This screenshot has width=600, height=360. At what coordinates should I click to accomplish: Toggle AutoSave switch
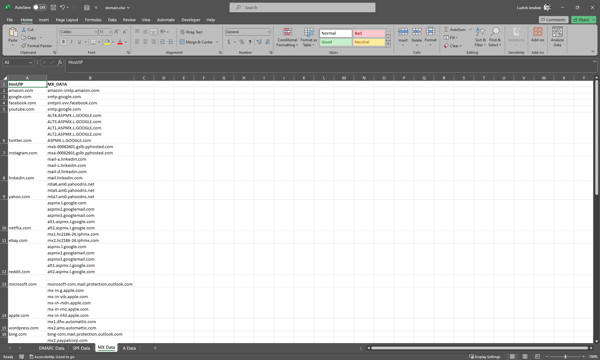tap(40, 7)
